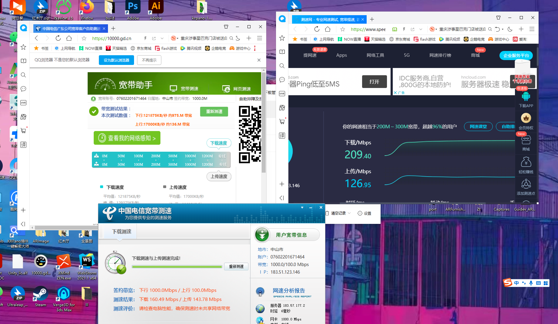Image resolution: width=558 pixels, height=324 pixels.
Task: Click the 打开 button on the ad banner
Action: (x=374, y=82)
